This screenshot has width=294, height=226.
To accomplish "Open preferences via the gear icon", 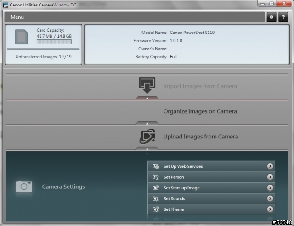I will (x=271, y=17).
